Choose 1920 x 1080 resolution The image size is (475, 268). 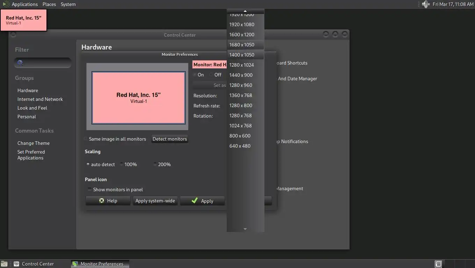pos(246,24)
